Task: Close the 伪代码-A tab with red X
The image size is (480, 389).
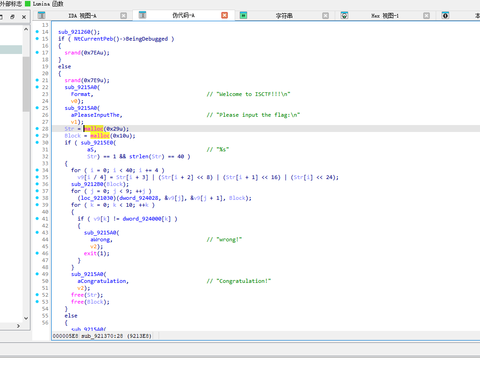Action: click(225, 15)
